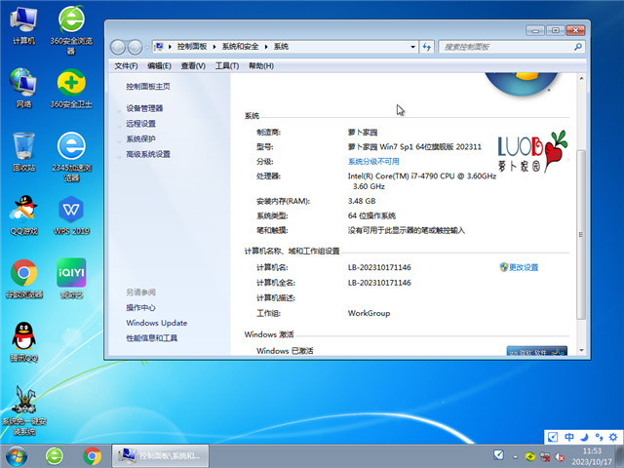624x468 pixels.
Task: Open 高级系统设置 from sidebar
Action: pyautogui.click(x=148, y=154)
